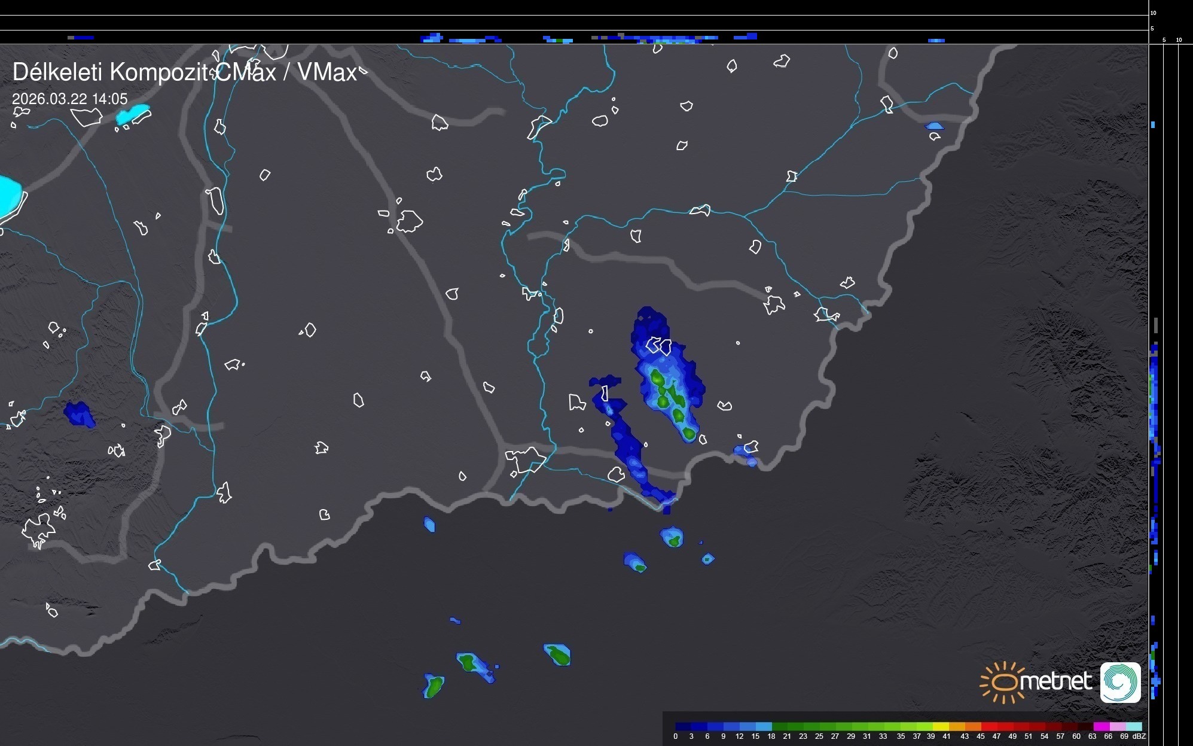Click the cyan lake at the left edge
Screen dimensions: 1193x746
click(8, 194)
